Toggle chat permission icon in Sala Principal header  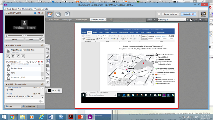(x=33, y=62)
